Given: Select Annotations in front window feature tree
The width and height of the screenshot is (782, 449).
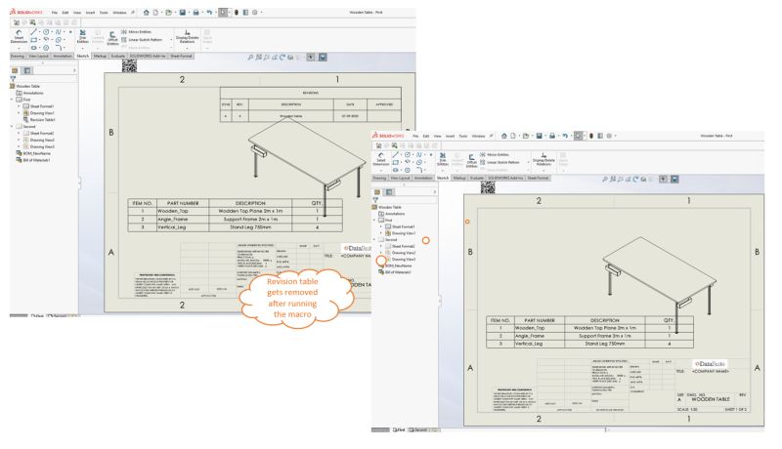Looking at the screenshot, I should [x=391, y=214].
